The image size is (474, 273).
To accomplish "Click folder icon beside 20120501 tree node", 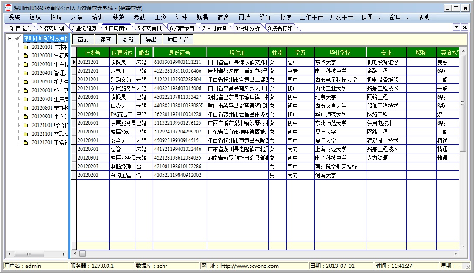I will coord(26,82).
